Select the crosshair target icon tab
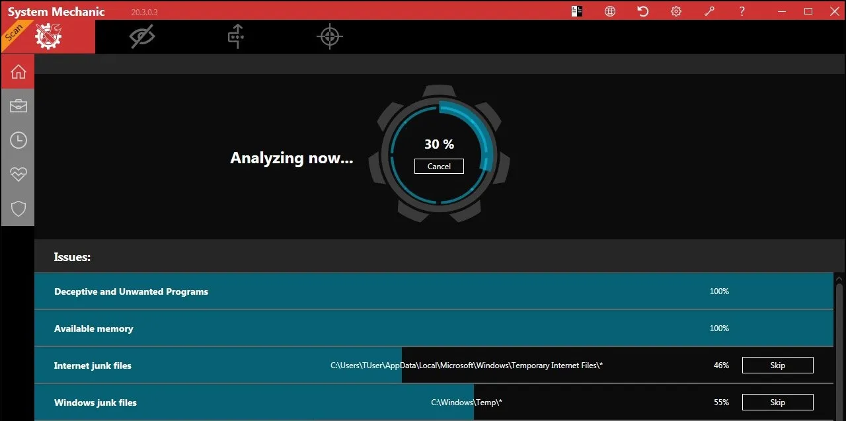 (329, 37)
